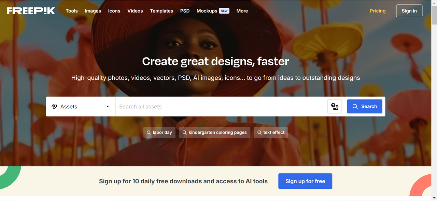
Task: Open Mockups marked NEW
Action: pos(213,11)
